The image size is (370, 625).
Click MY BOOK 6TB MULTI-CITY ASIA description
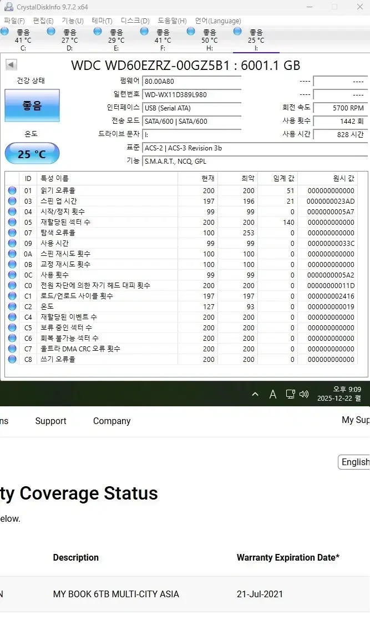pyautogui.click(x=116, y=594)
